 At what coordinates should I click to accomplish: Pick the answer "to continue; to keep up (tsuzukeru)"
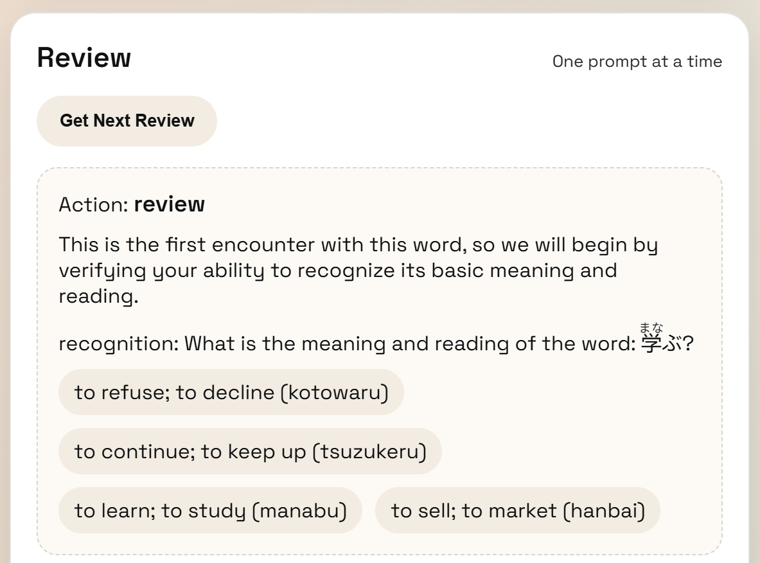point(251,451)
